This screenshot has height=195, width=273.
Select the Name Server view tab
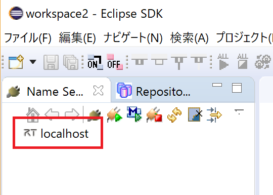coord(55,92)
